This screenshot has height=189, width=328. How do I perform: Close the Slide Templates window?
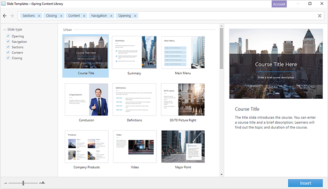pyautogui.click(x=322, y=4)
